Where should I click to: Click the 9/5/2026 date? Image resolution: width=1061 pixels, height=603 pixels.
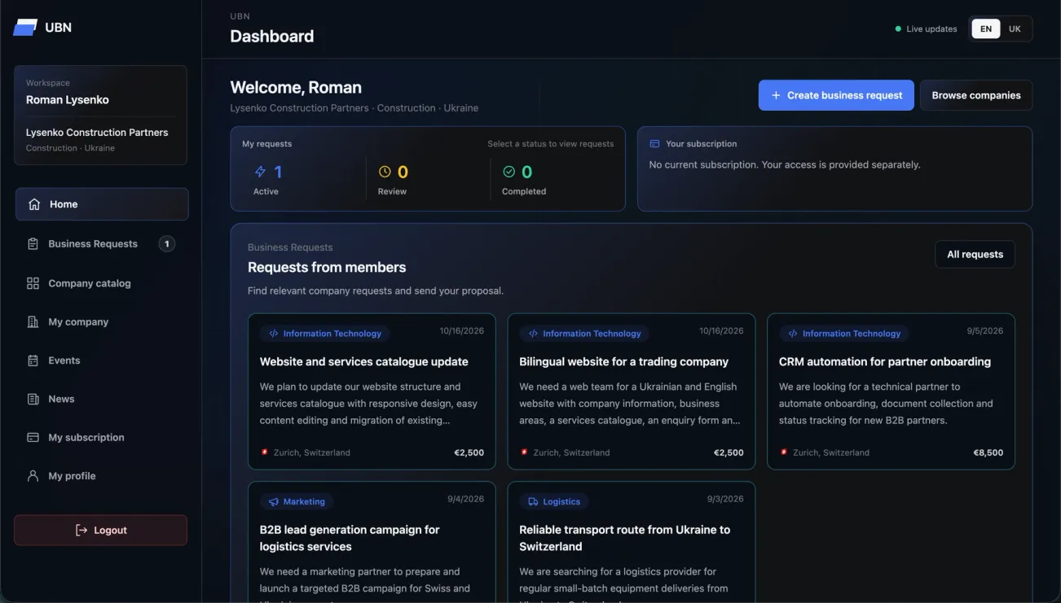[x=985, y=331]
